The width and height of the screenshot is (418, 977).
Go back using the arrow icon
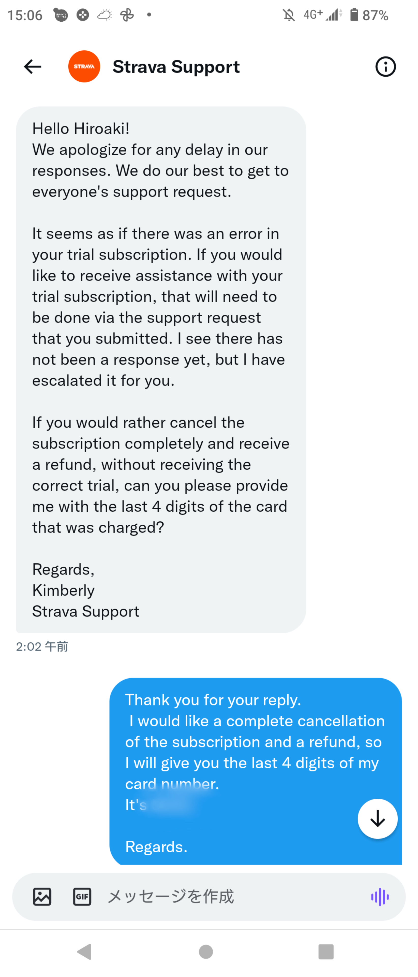(x=33, y=67)
